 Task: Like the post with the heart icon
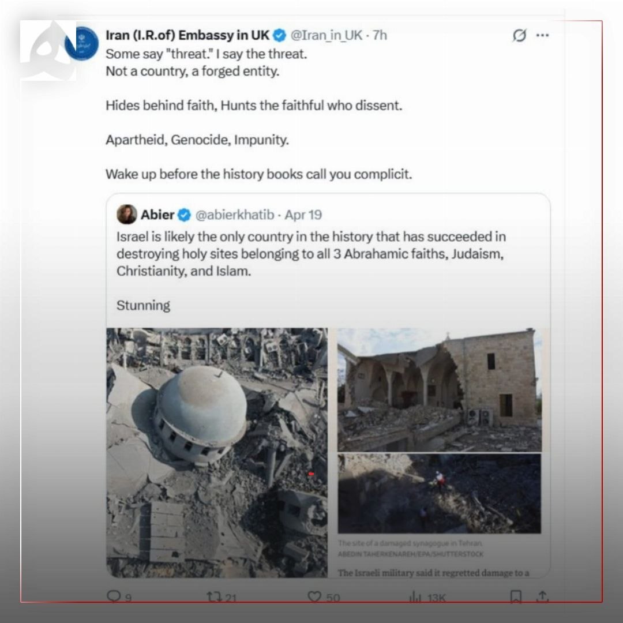coord(314,596)
